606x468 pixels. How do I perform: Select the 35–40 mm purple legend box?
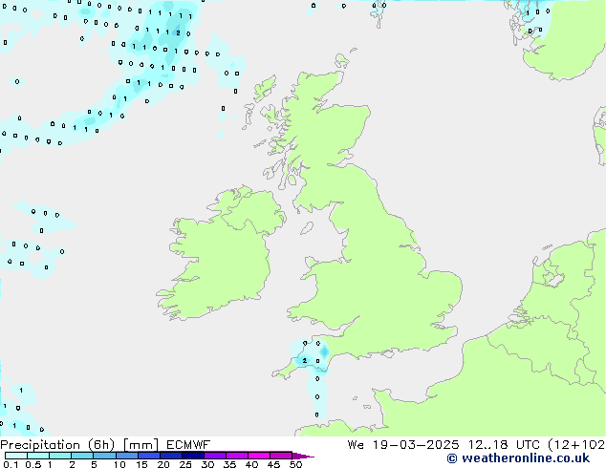coord(237,456)
